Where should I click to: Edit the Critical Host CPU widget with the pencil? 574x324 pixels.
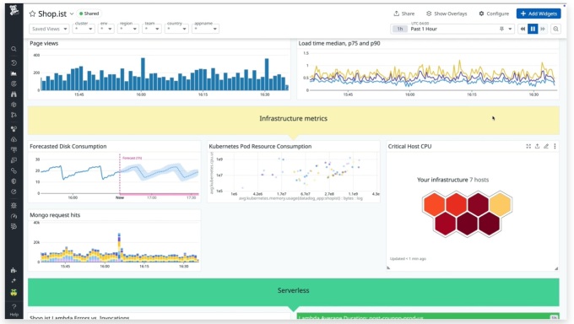pos(546,146)
